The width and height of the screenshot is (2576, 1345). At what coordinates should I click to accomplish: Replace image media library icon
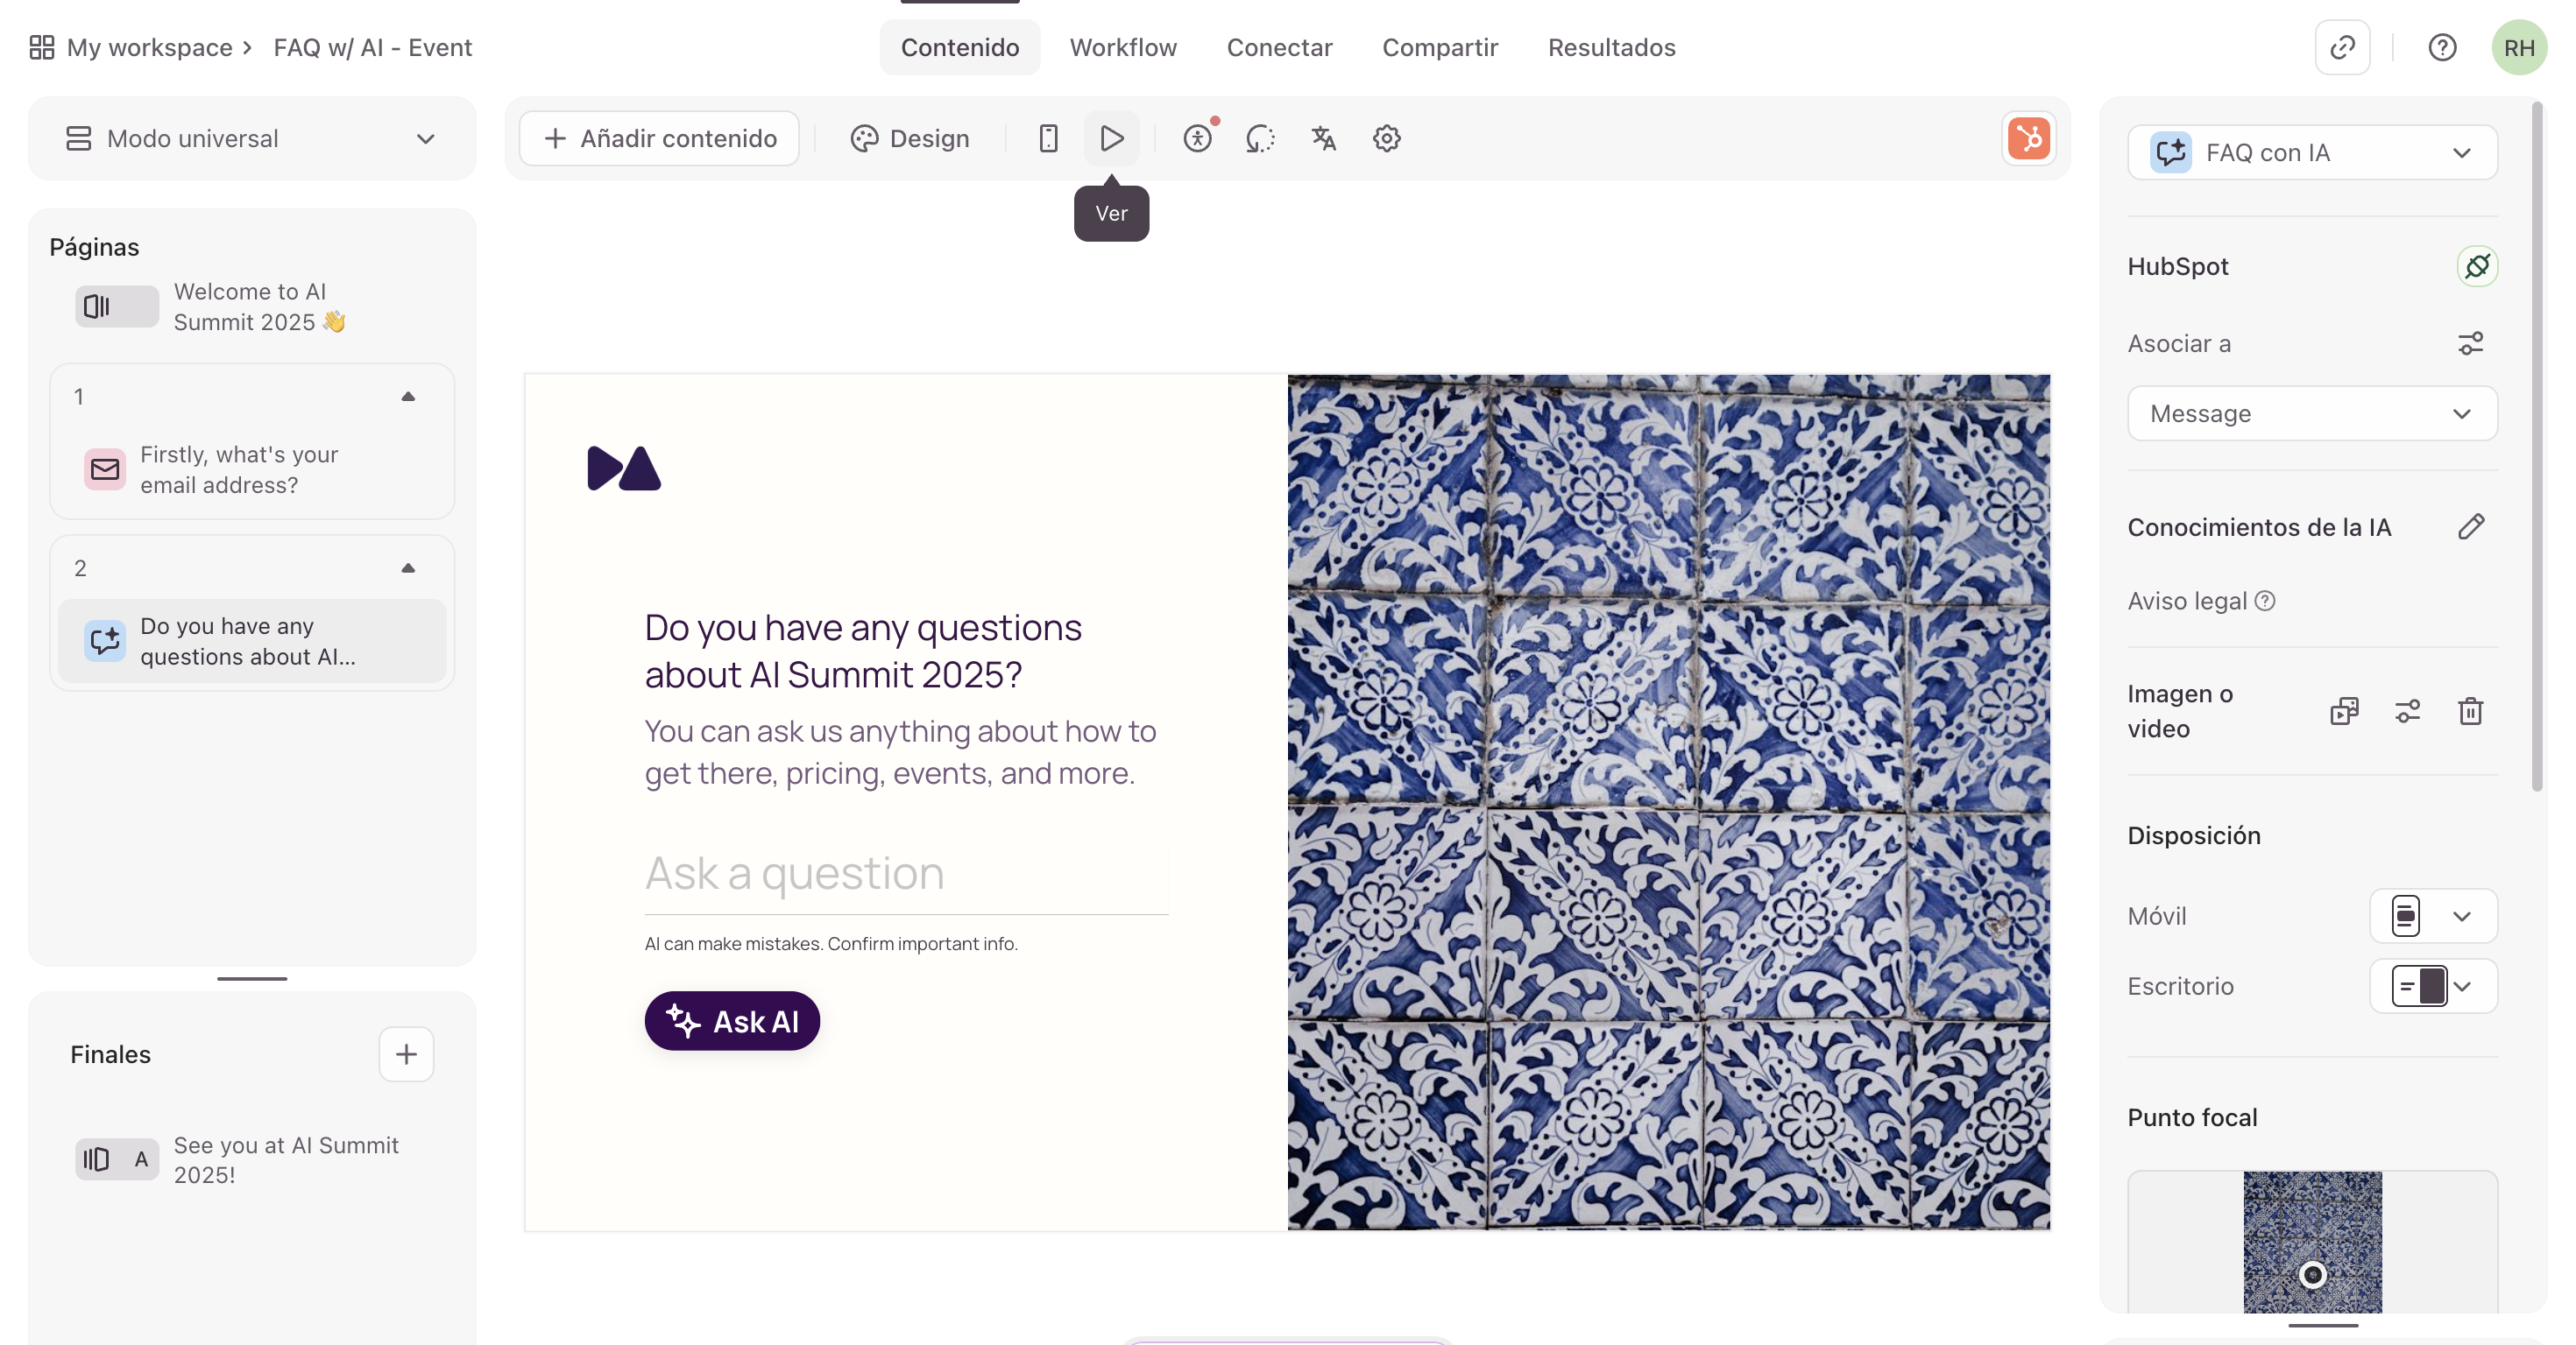2344,710
